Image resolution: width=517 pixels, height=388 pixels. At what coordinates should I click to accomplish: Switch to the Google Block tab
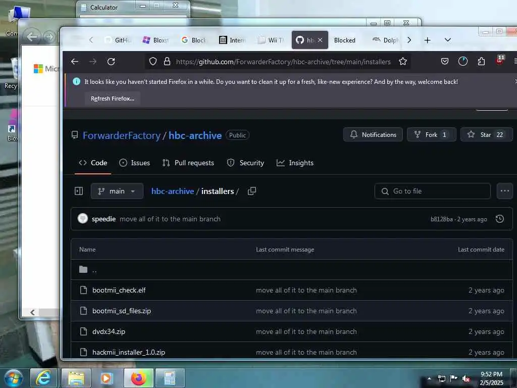193,40
